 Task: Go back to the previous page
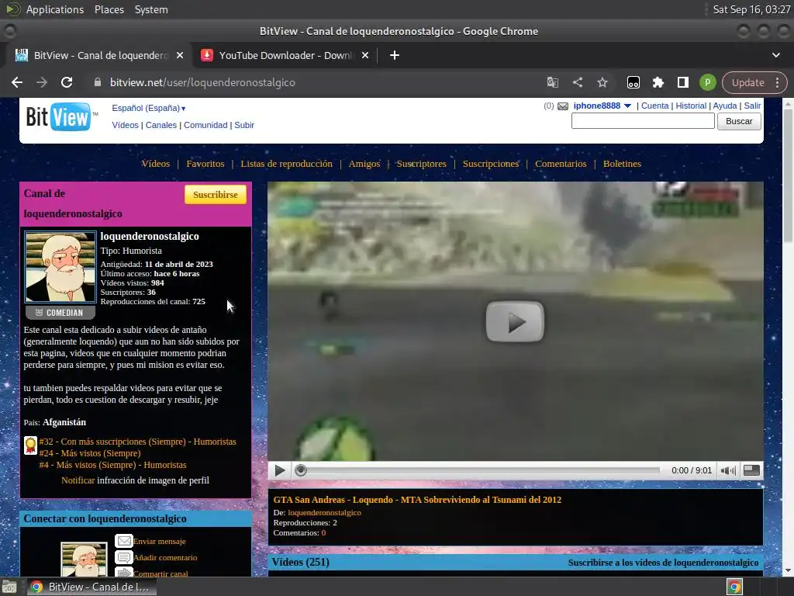(x=17, y=82)
